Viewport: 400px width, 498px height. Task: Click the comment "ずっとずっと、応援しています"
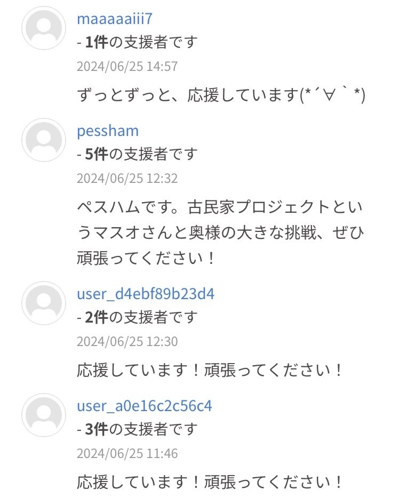[221, 95]
